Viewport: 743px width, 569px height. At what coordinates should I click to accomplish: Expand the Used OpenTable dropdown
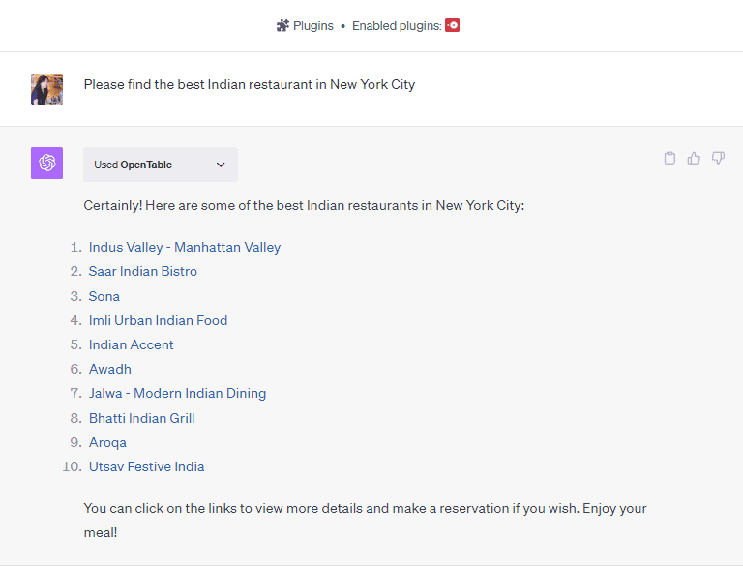161,165
